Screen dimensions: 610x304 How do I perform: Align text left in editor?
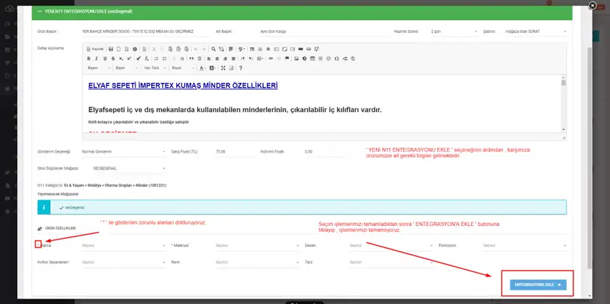[209, 58]
